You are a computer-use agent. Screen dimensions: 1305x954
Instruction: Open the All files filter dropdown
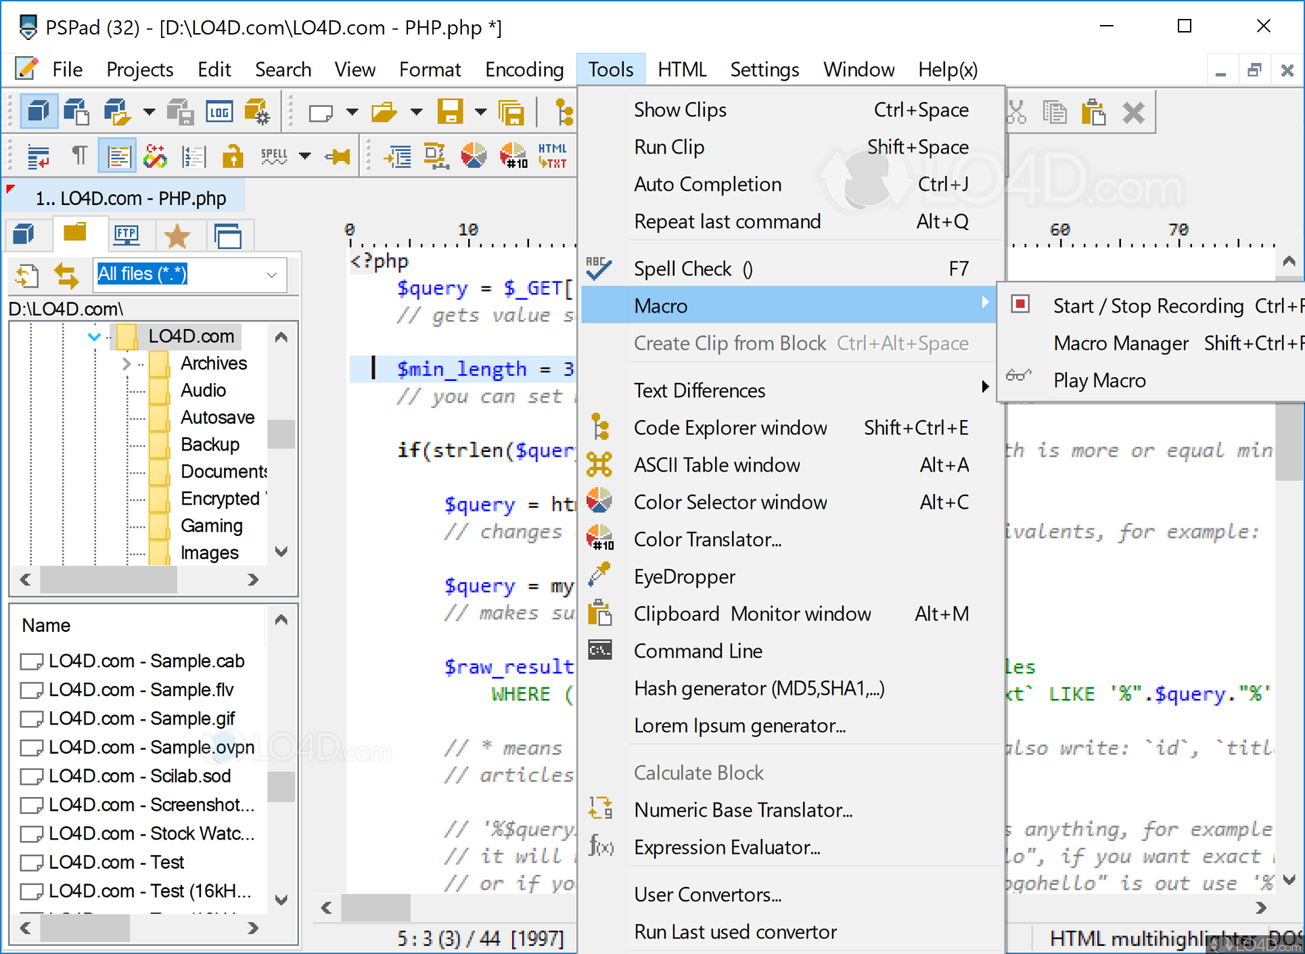(x=271, y=275)
